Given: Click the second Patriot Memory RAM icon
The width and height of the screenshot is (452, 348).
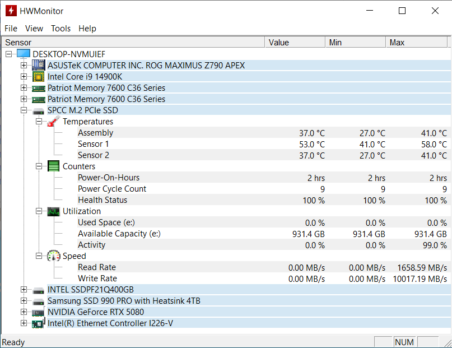Looking at the screenshot, I should point(38,100).
